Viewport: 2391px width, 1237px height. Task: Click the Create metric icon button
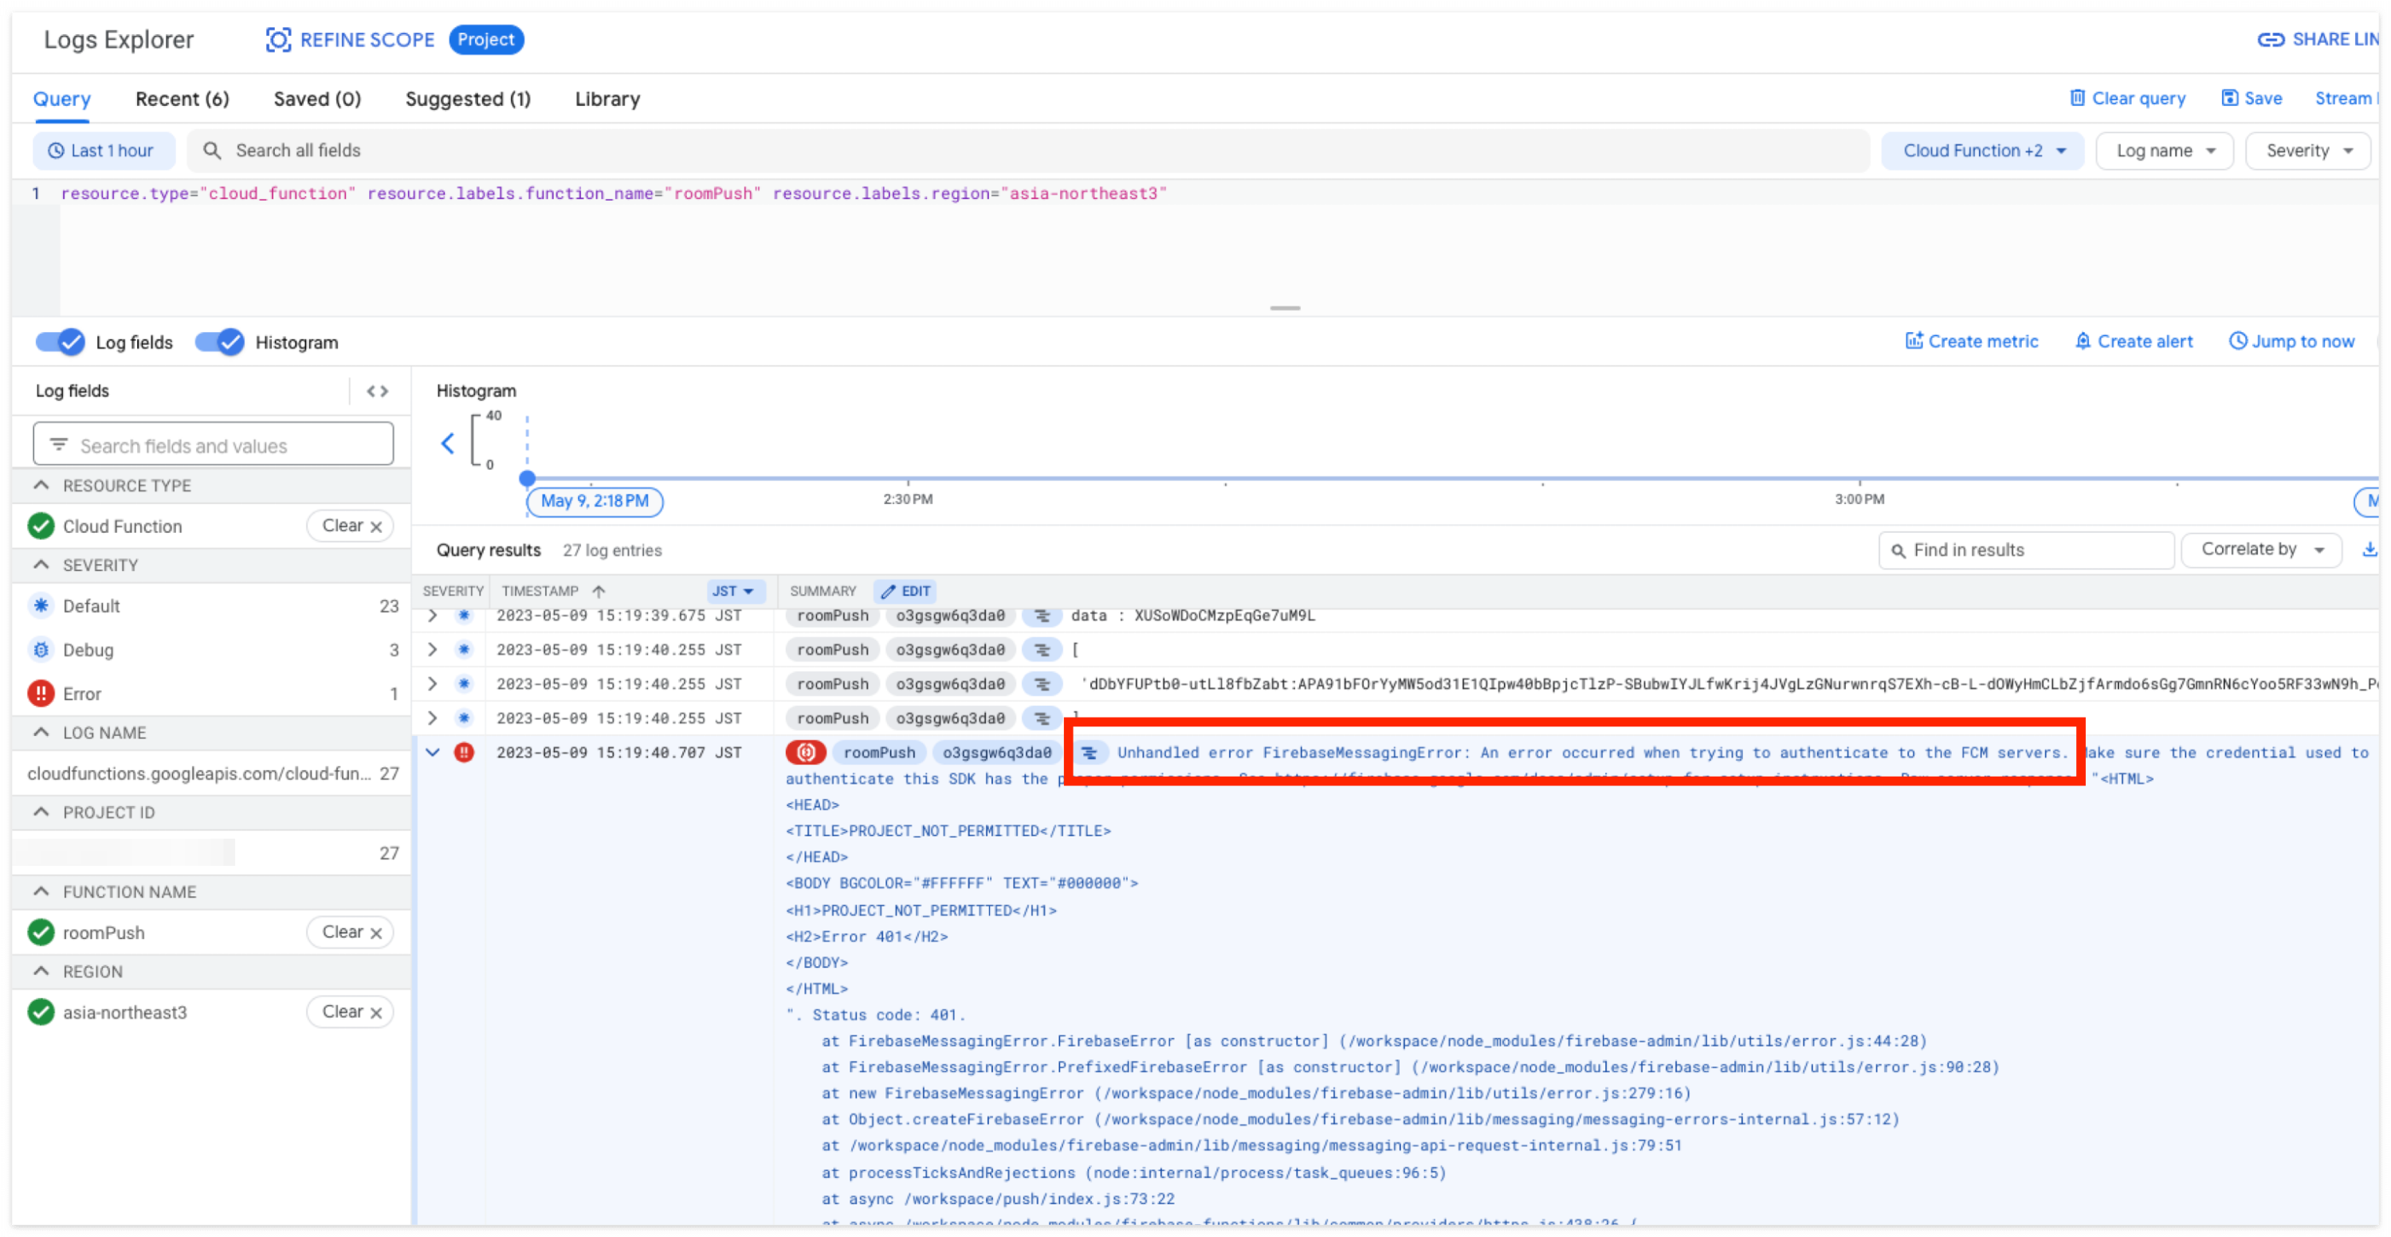click(x=1913, y=341)
